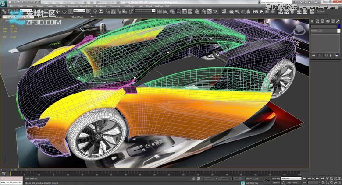Click the Maximize Viewport Toggle icon
The width and height of the screenshot is (342, 185).
click(340, 183)
